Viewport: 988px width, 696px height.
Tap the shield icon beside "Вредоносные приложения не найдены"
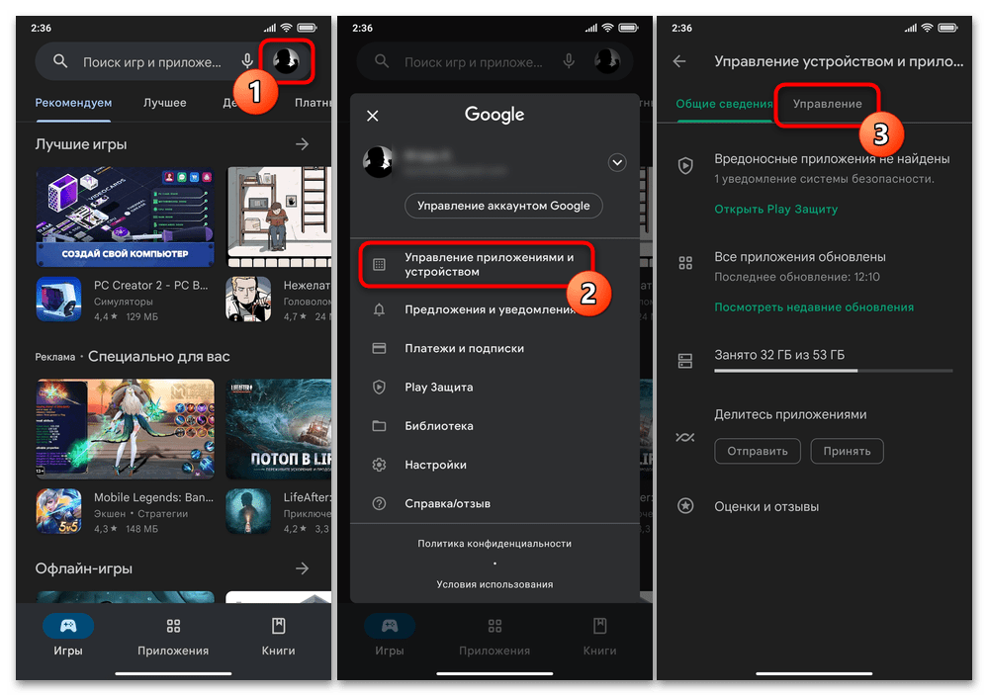point(685,166)
